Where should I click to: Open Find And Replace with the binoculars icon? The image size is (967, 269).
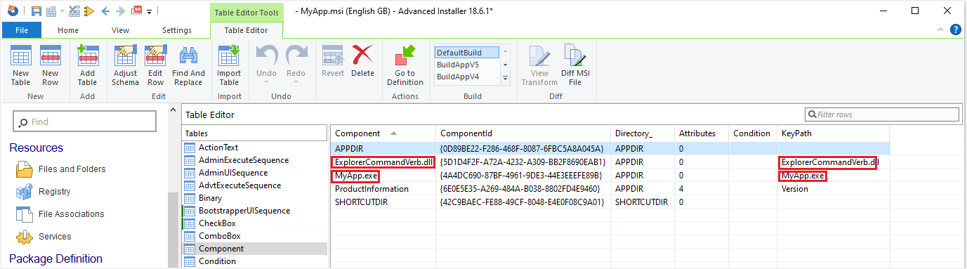pos(188,65)
